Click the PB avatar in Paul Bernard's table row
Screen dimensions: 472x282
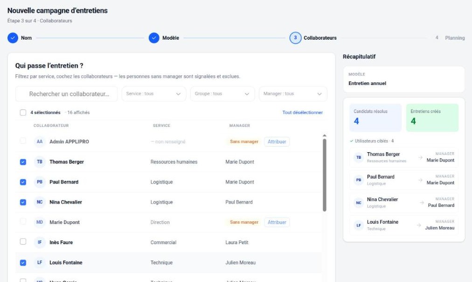point(40,182)
